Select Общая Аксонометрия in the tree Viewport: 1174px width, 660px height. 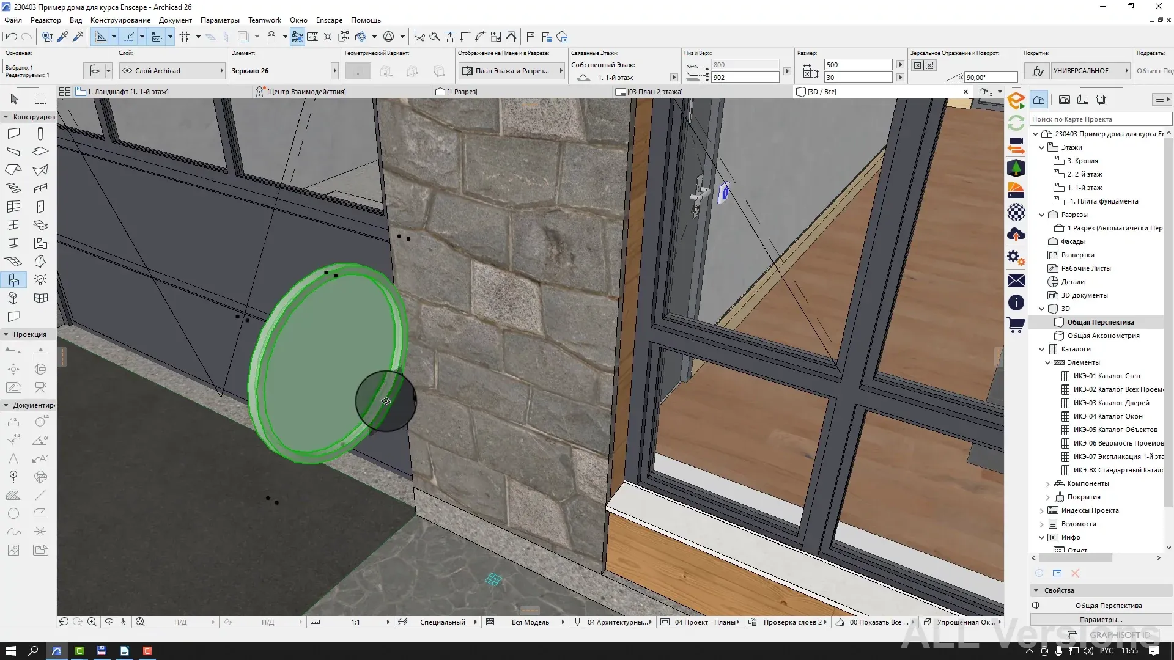click(x=1103, y=335)
